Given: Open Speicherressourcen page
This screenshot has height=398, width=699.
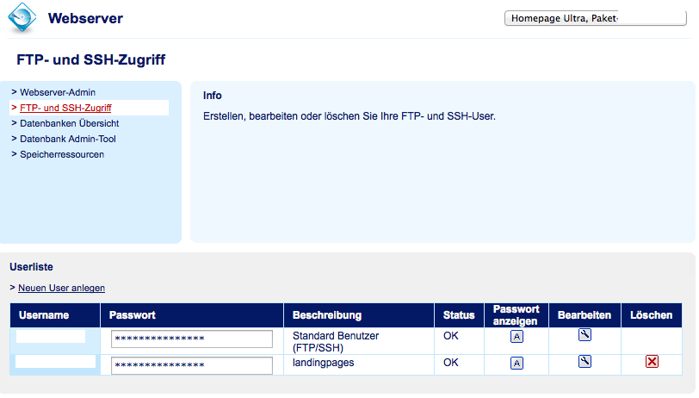Looking at the screenshot, I should 62,154.
